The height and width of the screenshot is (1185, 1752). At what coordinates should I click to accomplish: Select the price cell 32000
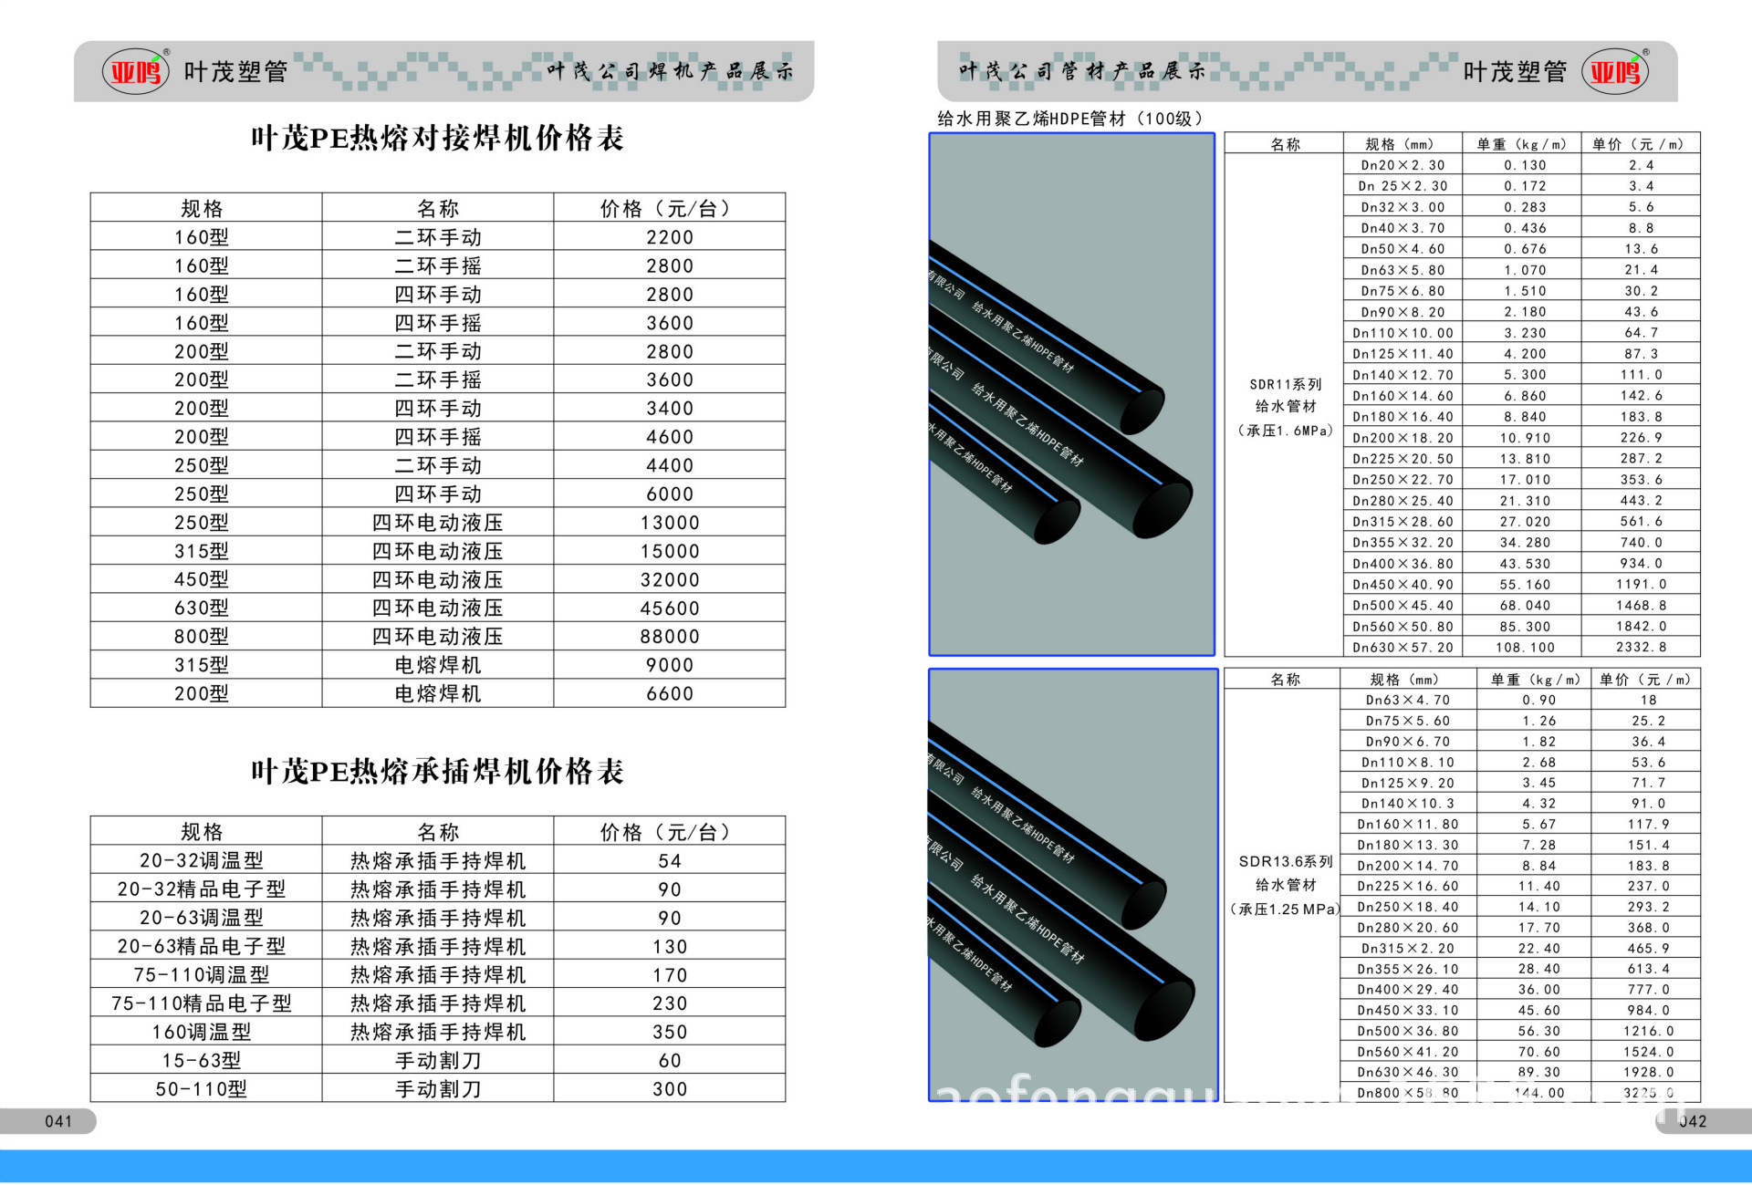coord(670,579)
